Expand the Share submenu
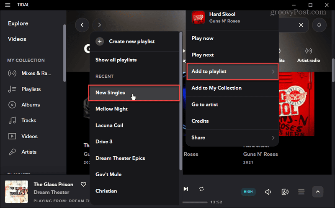The image size is (335, 208). tap(232, 137)
